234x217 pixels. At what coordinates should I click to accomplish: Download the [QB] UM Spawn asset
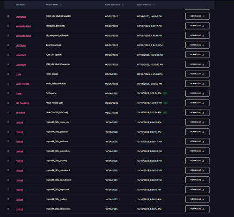[x=197, y=55]
